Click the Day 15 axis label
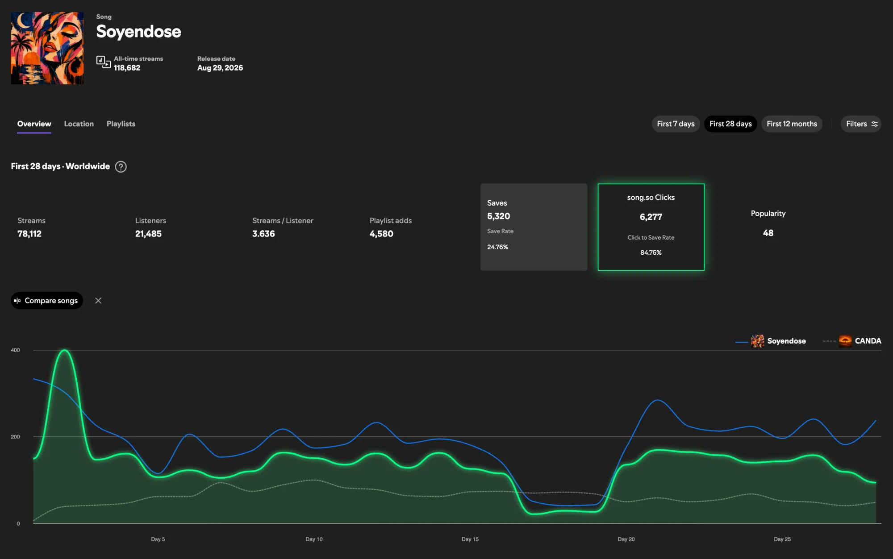The image size is (893, 559). tap(470, 539)
